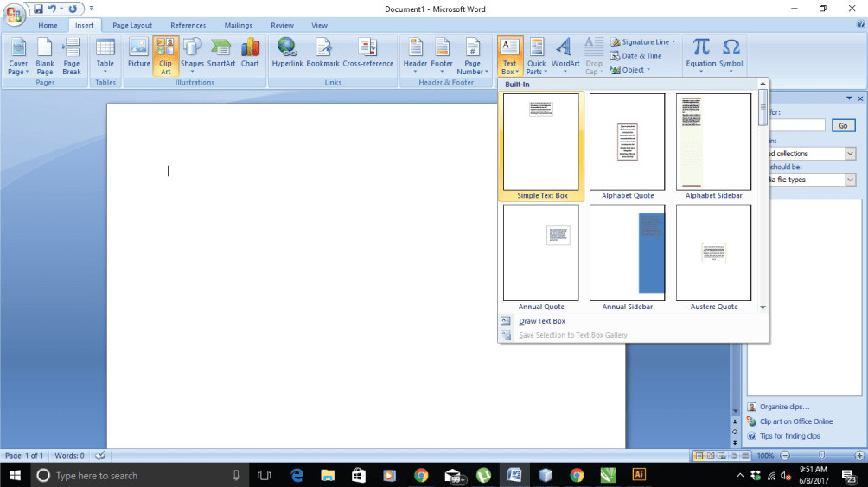This screenshot has height=487, width=868.
Task: Open Tips for finding clips link
Action: point(790,436)
